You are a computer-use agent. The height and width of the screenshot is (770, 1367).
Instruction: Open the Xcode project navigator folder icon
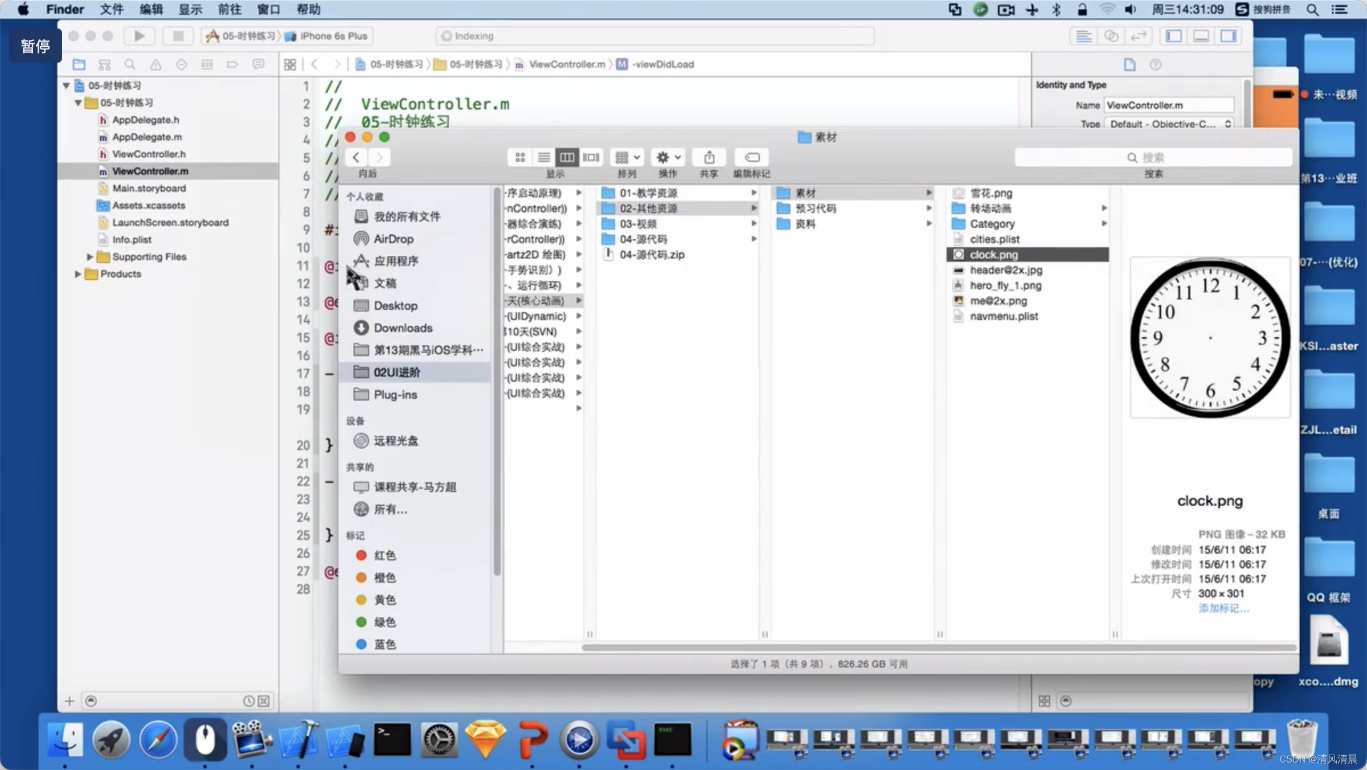pyautogui.click(x=79, y=64)
